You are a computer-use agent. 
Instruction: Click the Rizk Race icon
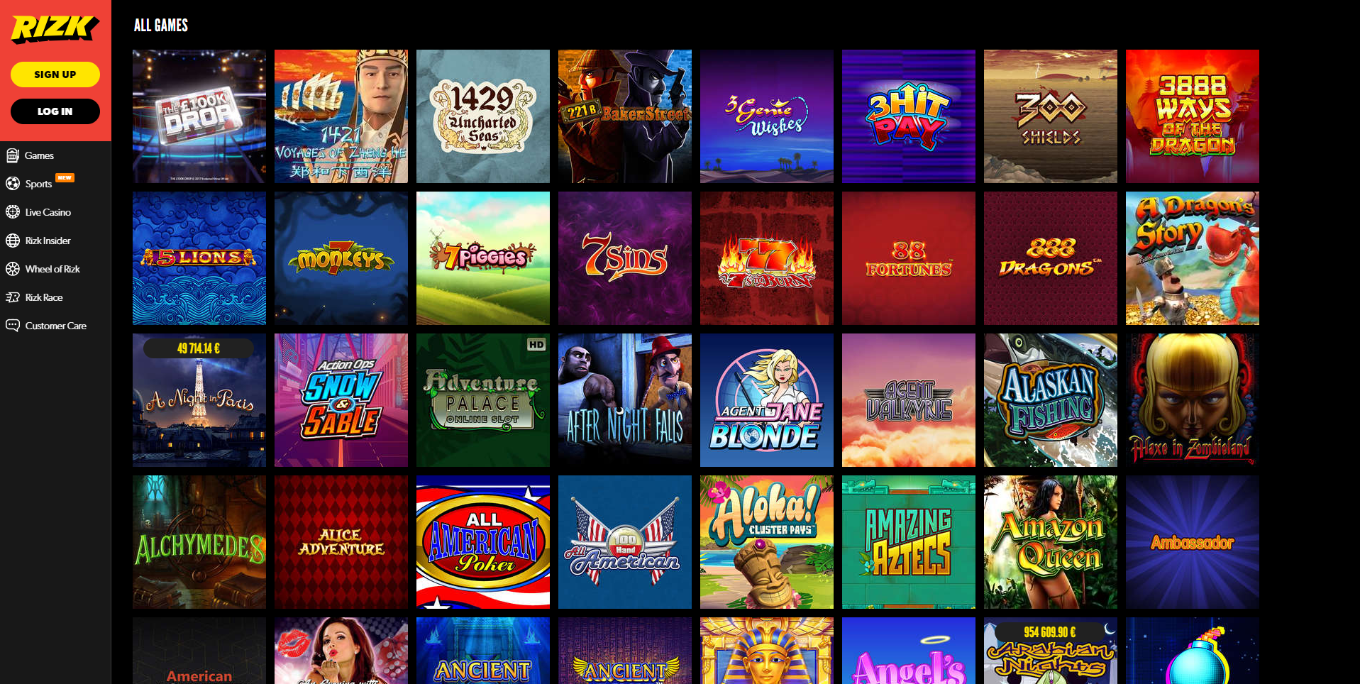point(13,297)
